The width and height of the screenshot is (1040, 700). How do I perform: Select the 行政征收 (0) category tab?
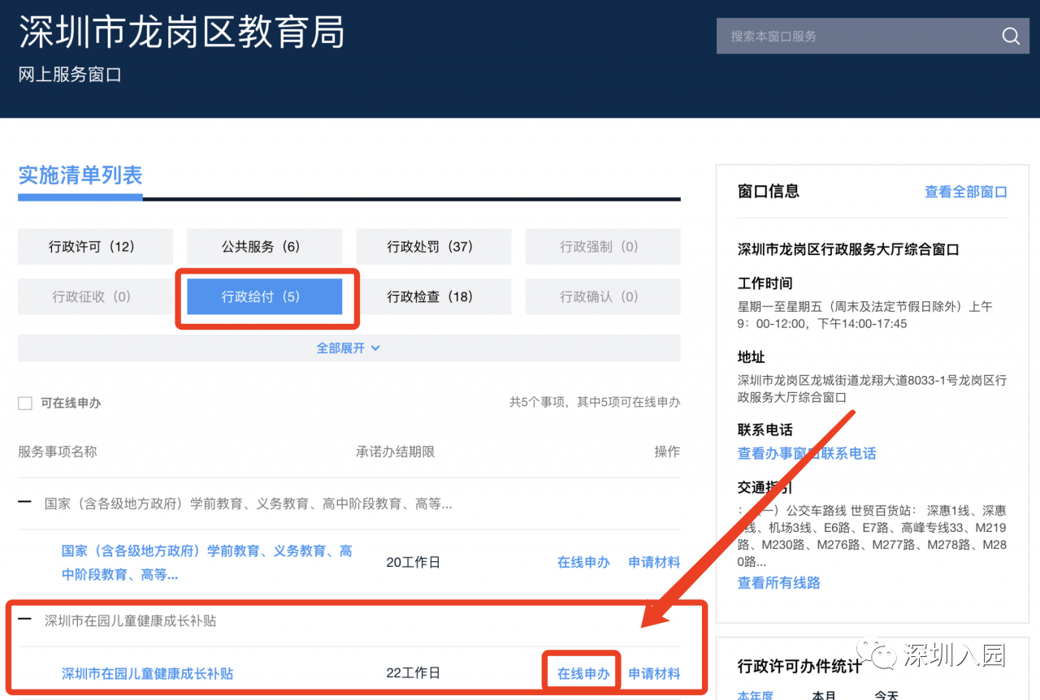(x=95, y=296)
